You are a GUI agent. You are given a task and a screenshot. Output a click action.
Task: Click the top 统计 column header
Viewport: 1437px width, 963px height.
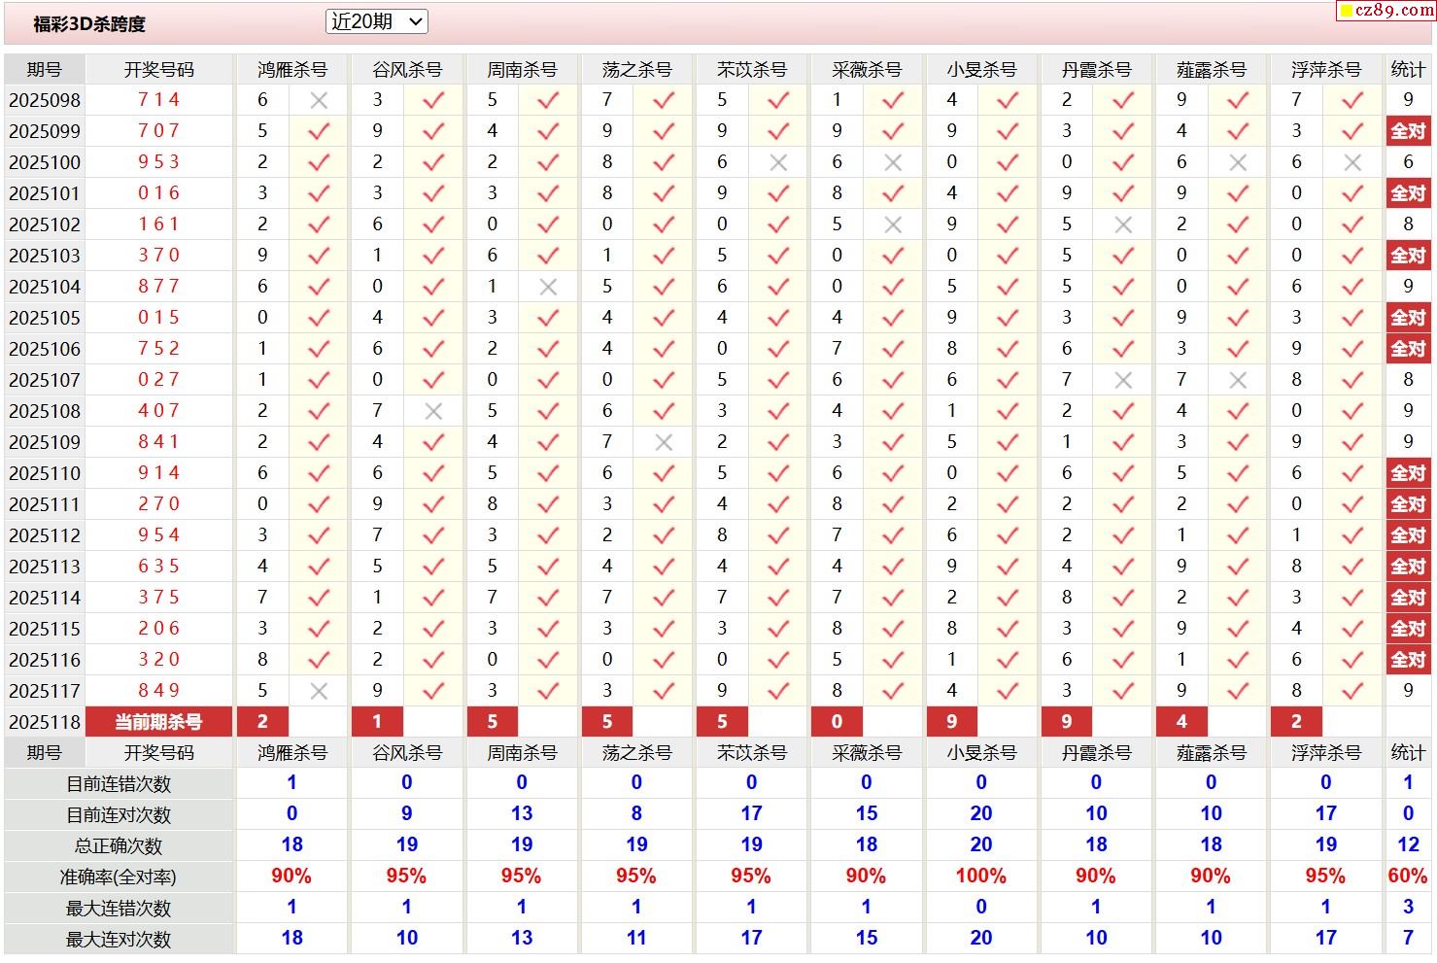(x=1408, y=69)
